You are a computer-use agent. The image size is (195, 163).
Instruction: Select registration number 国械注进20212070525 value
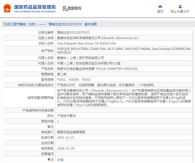click(x=73, y=33)
